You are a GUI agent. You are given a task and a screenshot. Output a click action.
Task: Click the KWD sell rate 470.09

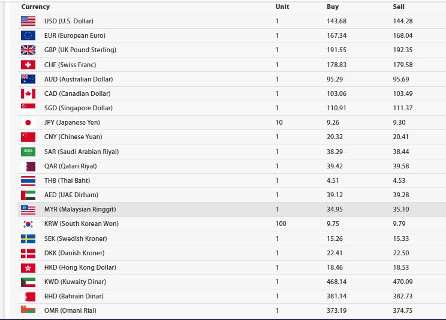[403, 282]
